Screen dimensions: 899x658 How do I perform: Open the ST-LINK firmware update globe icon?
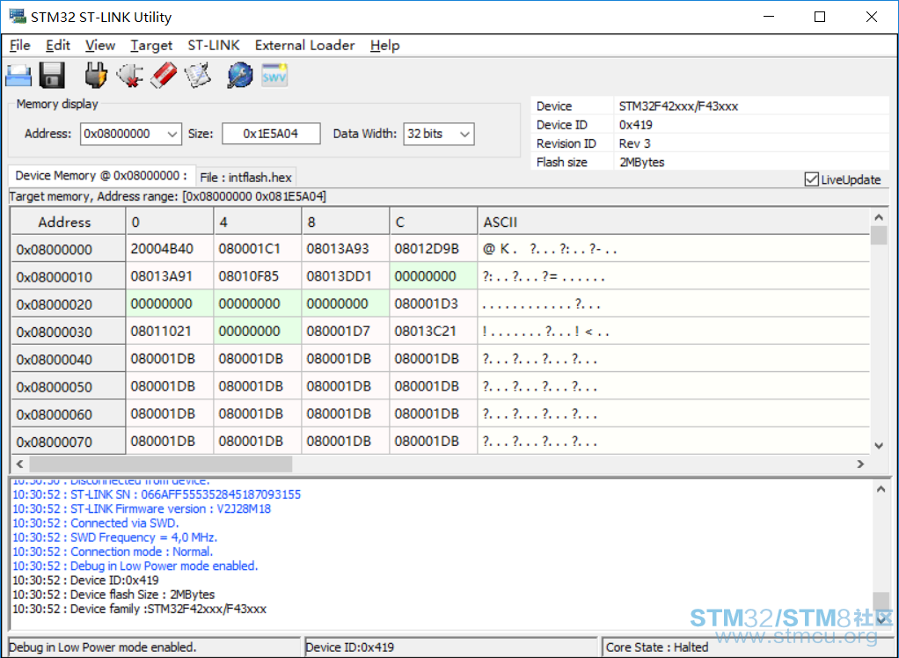[x=240, y=75]
